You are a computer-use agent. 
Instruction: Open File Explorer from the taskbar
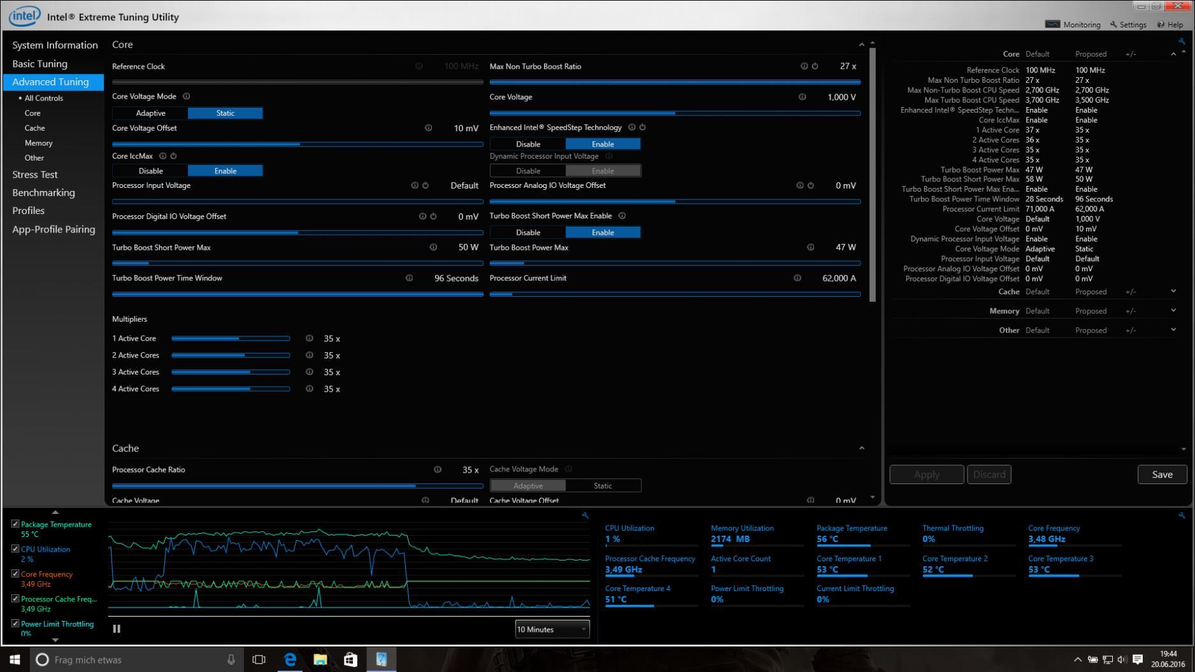coord(320,659)
